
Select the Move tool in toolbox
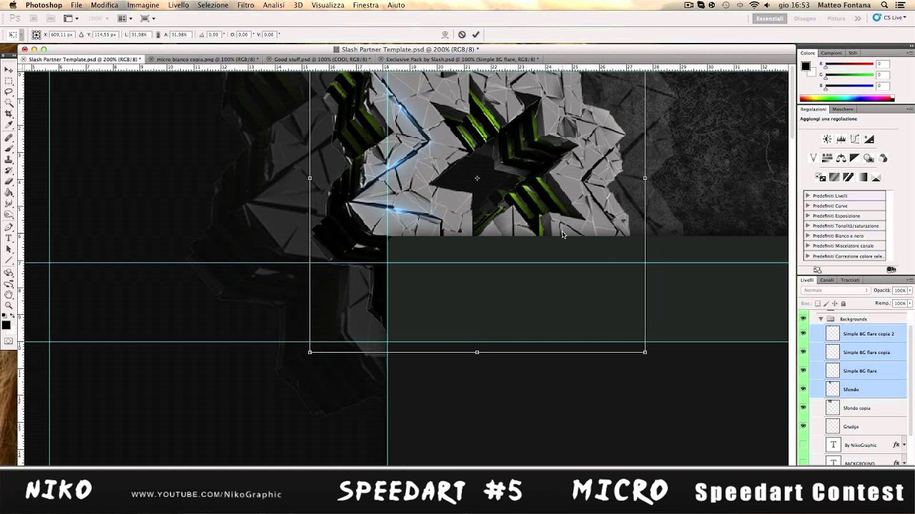9,70
